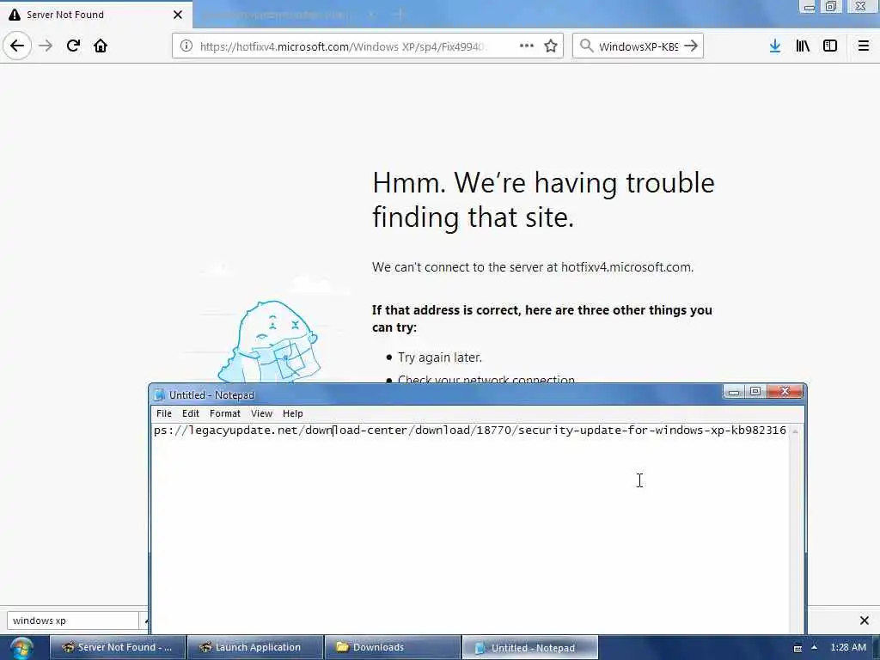The image size is (880, 660).
Task: Click the search magnifier icon
Action: (586, 46)
